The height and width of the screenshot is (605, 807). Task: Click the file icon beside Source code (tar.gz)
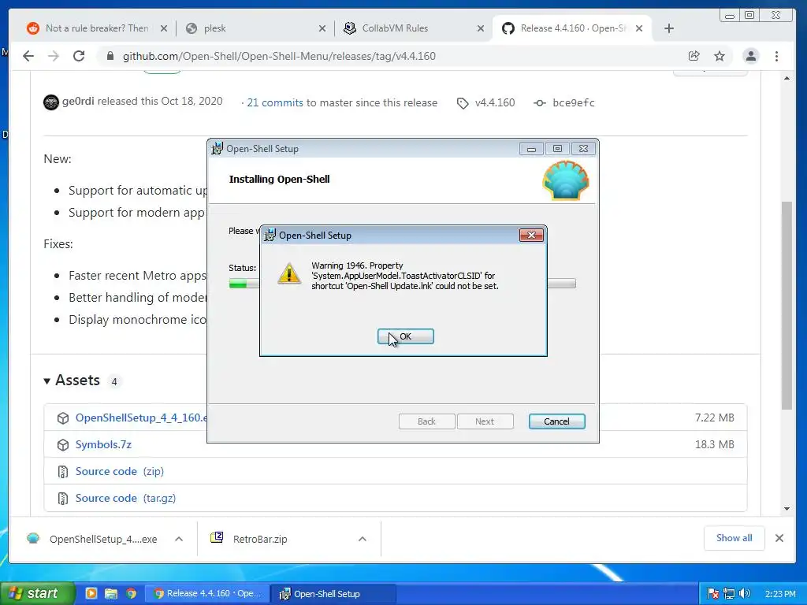[x=63, y=499]
